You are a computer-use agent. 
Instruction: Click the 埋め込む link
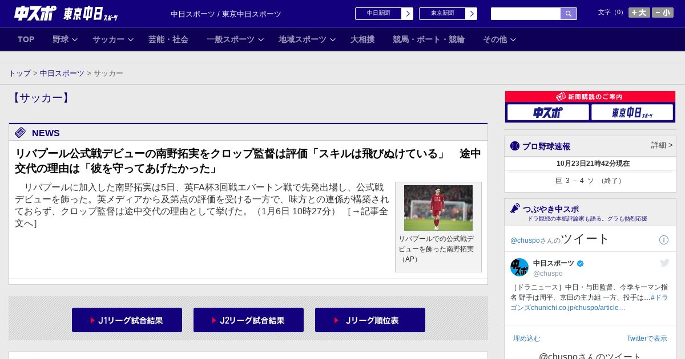[x=526, y=338]
